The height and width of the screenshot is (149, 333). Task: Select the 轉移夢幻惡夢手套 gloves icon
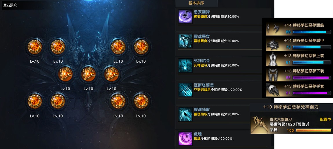coord(273,90)
